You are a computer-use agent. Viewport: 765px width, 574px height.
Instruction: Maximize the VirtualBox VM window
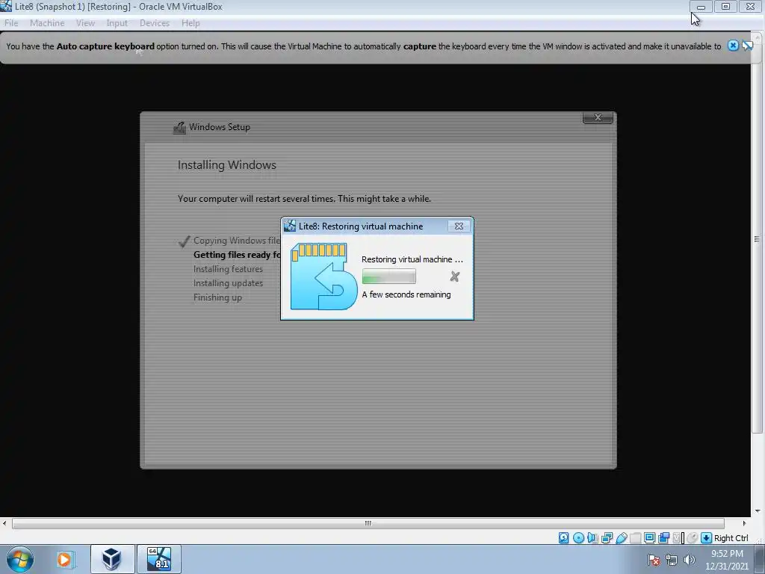coord(725,7)
